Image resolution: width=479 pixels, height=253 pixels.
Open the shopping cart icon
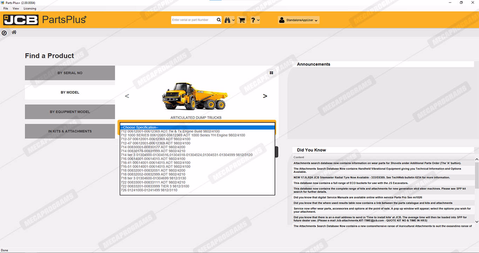[x=242, y=20]
